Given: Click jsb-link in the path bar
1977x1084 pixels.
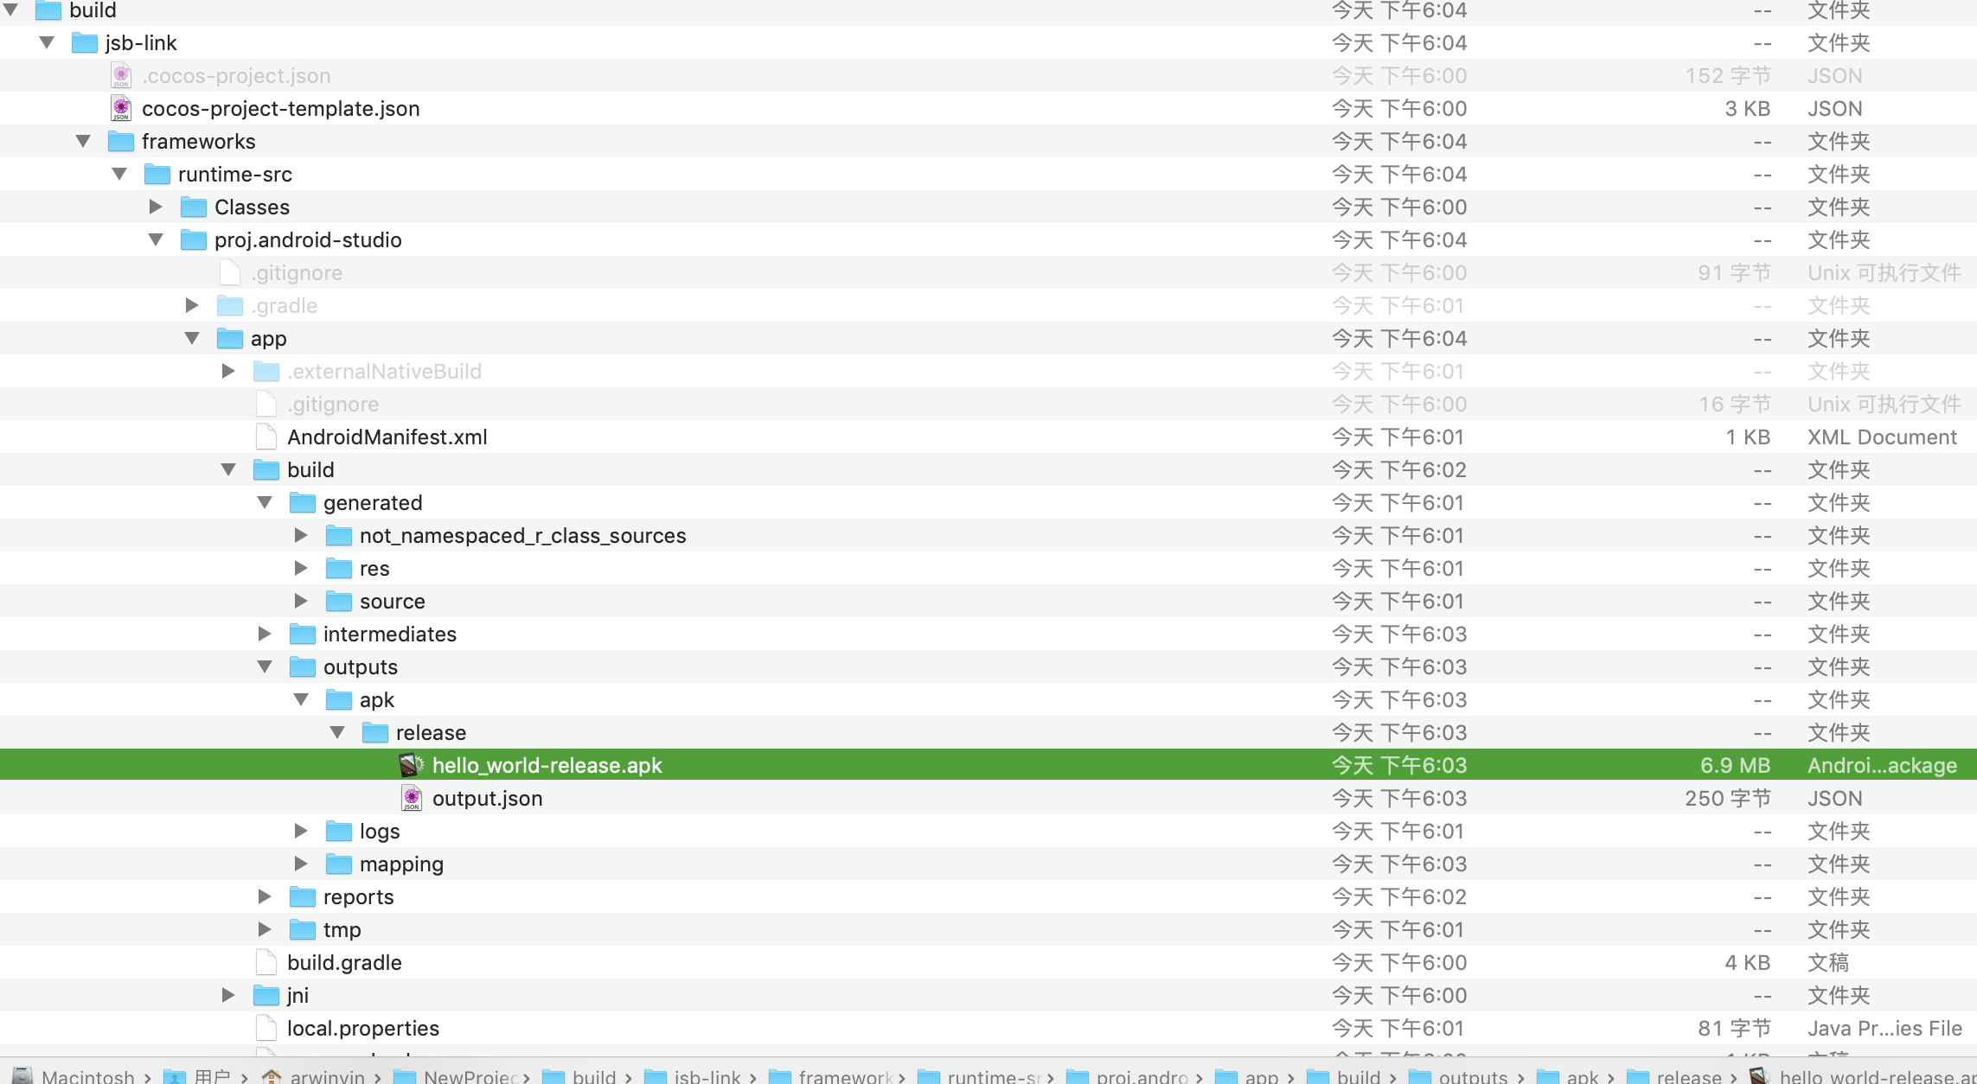Looking at the screenshot, I should pos(707,1076).
